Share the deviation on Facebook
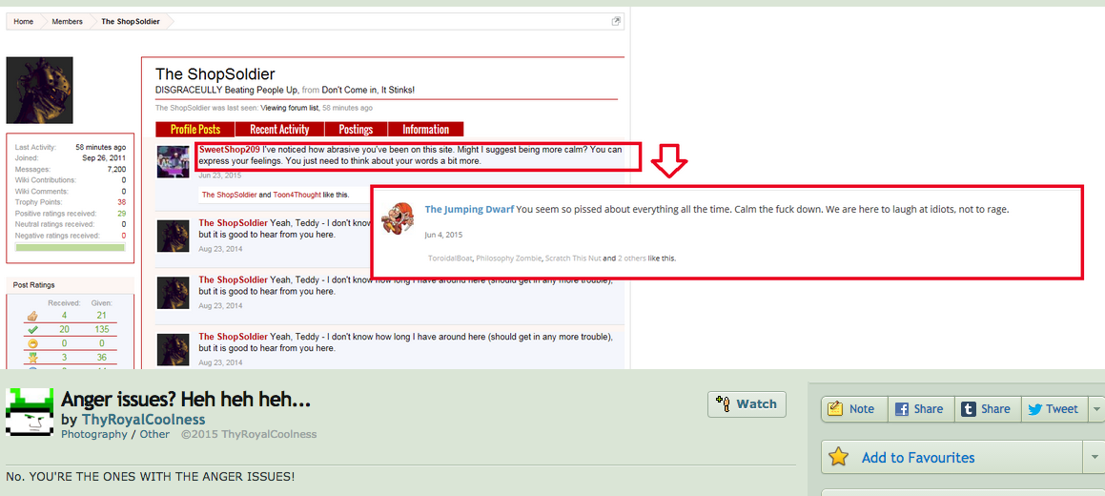Screen dimensions: 1105x496 pos(919,408)
